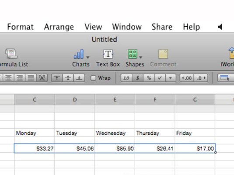The width and height of the screenshot is (234, 175).
Task: Select column F header
Action: [x=155, y=99]
